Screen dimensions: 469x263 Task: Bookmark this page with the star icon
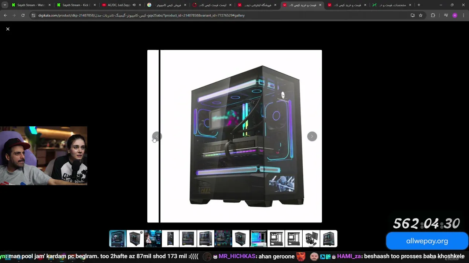pos(421,15)
